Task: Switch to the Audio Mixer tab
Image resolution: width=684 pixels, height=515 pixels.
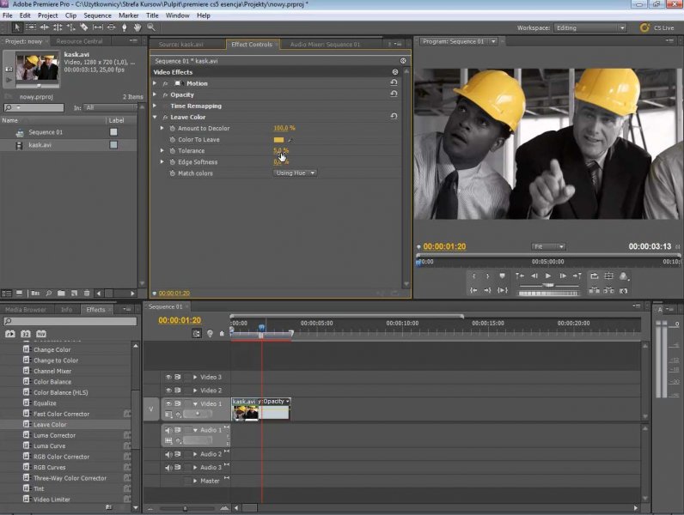Action: 325,44
